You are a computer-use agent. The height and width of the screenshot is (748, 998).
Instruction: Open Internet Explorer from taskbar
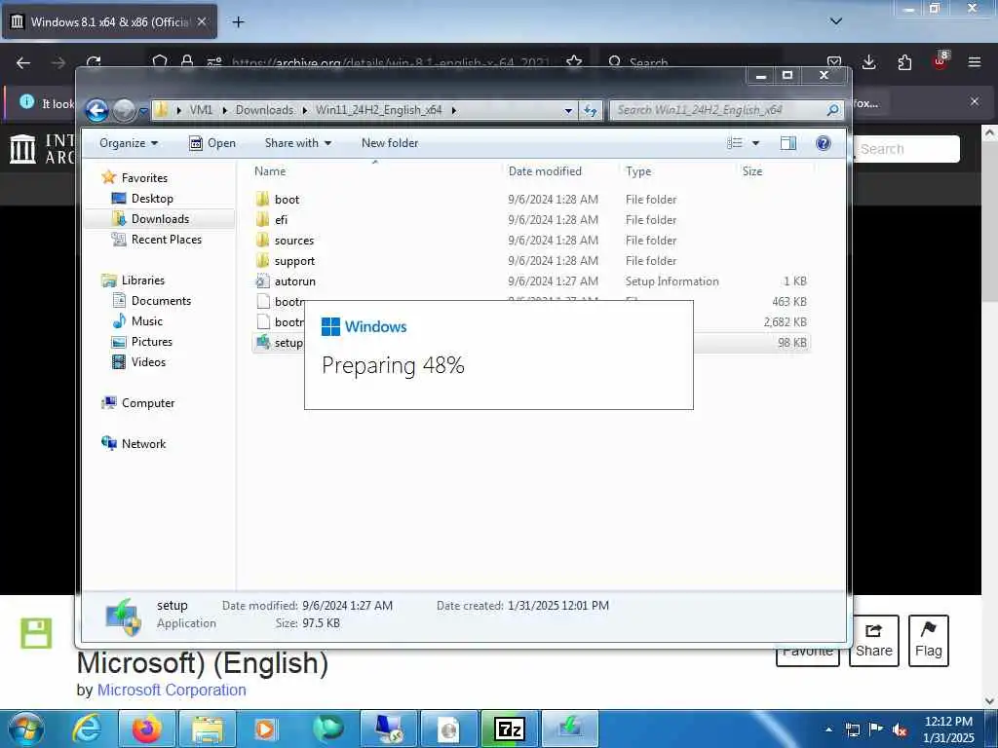(87, 729)
